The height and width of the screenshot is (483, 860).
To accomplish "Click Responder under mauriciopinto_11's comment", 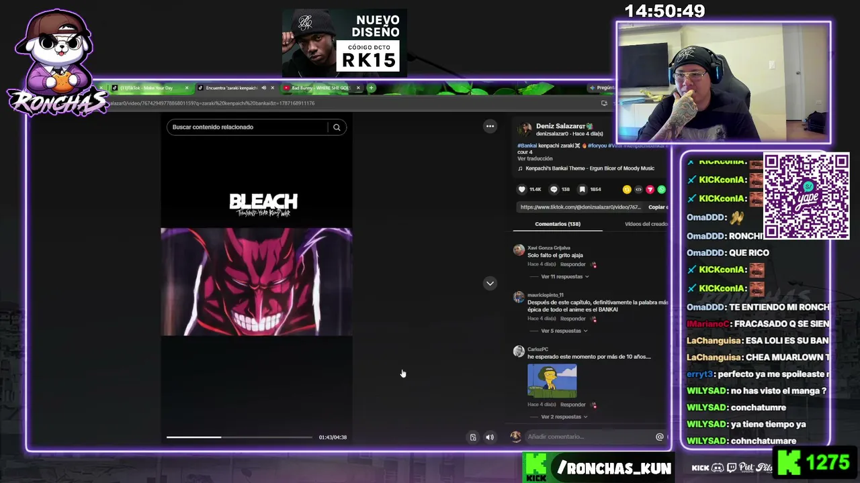I will click(573, 319).
